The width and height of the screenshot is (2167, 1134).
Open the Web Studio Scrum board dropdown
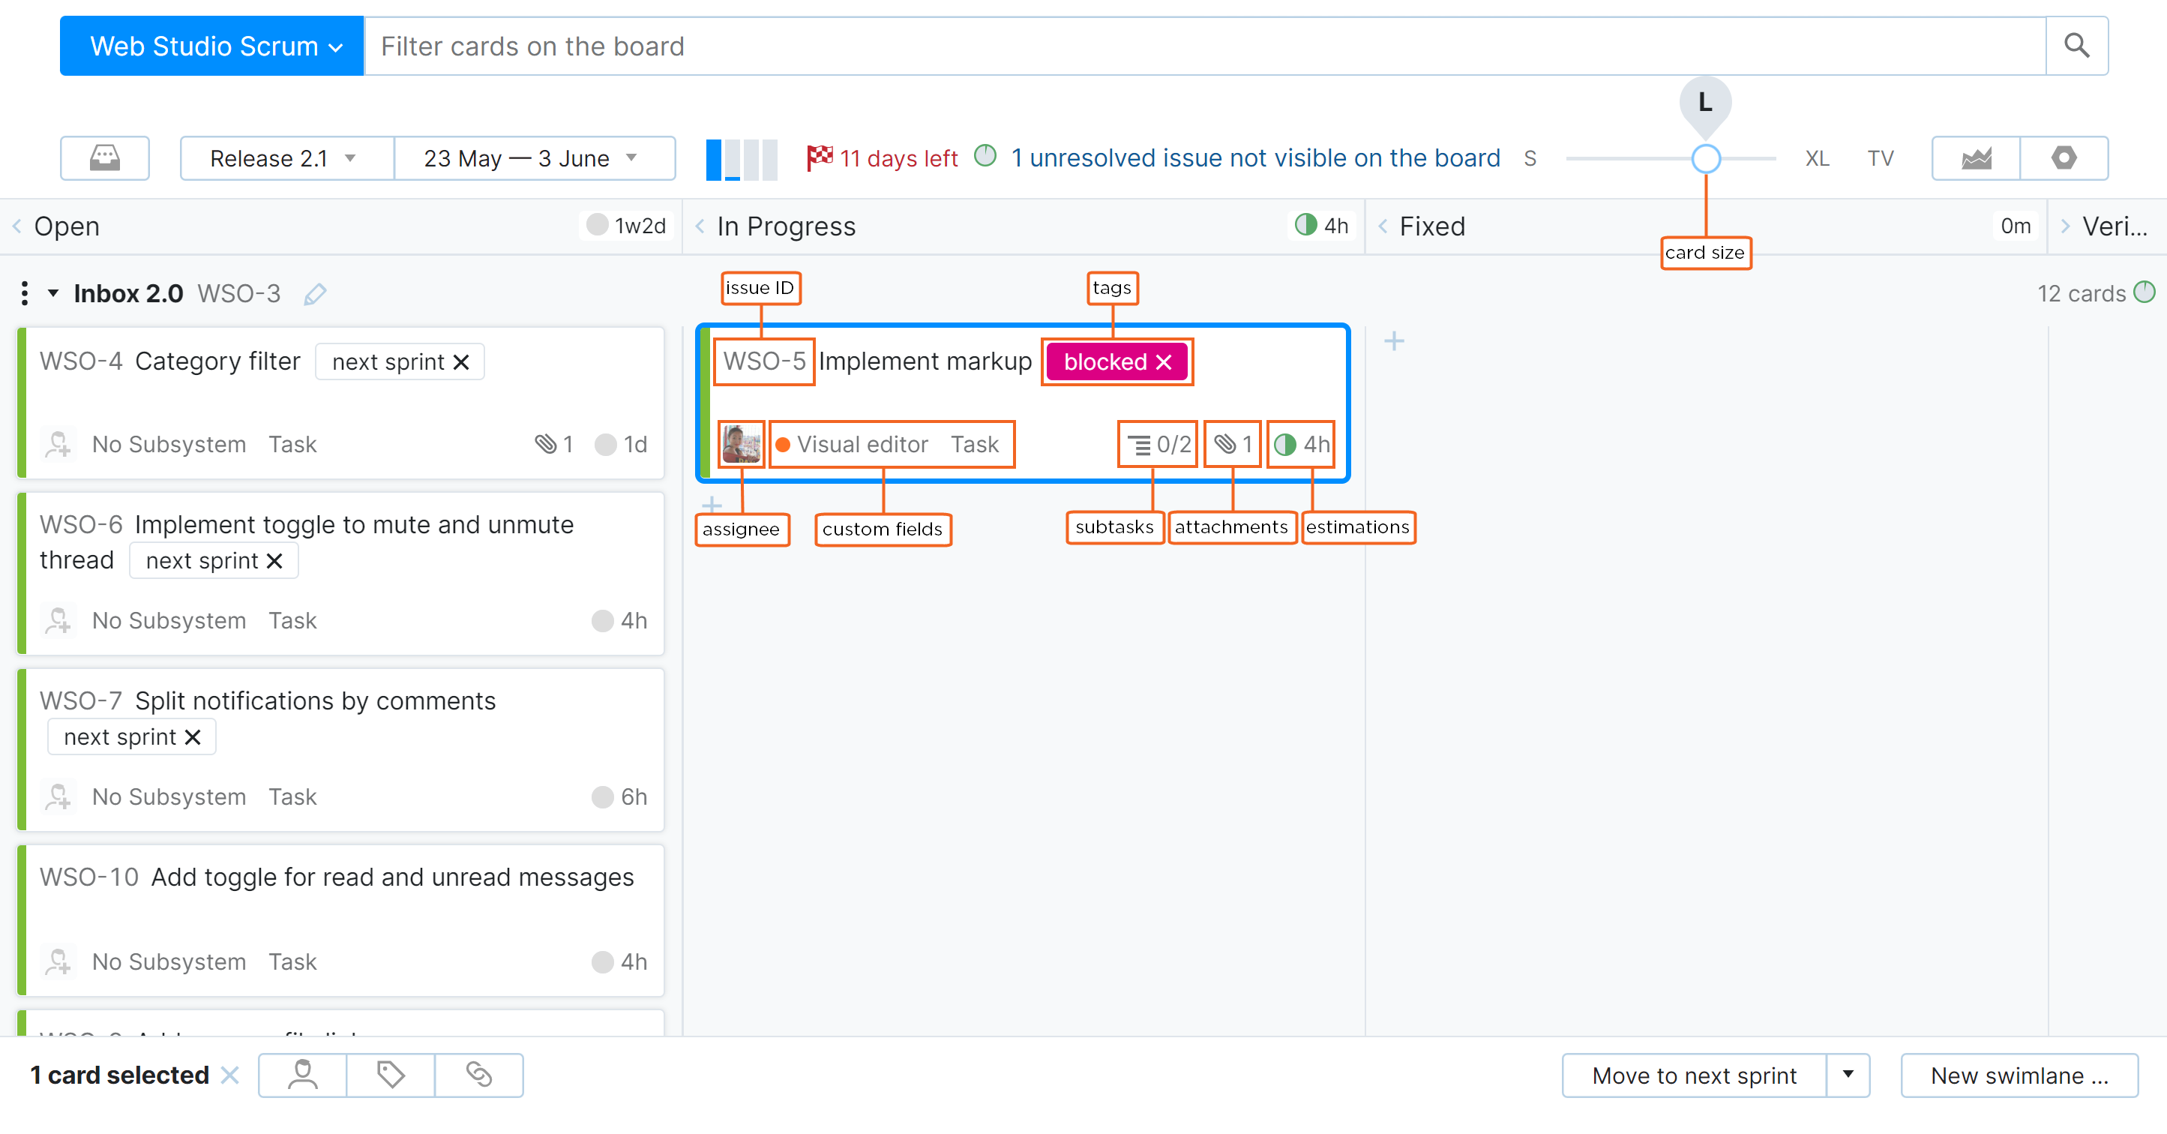pyautogui.click(x=212, y=46)
